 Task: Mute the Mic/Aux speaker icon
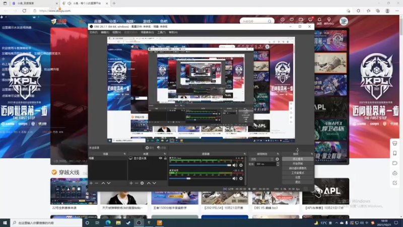[235, 165]
